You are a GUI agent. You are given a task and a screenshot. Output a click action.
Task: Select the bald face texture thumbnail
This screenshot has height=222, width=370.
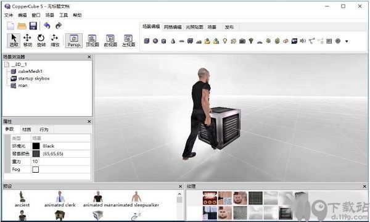click(x=240, y=198)
